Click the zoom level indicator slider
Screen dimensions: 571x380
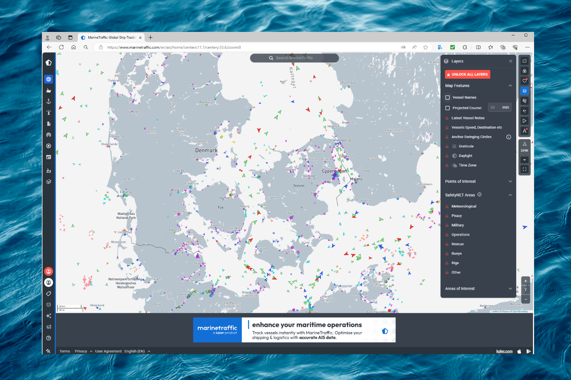525,290
